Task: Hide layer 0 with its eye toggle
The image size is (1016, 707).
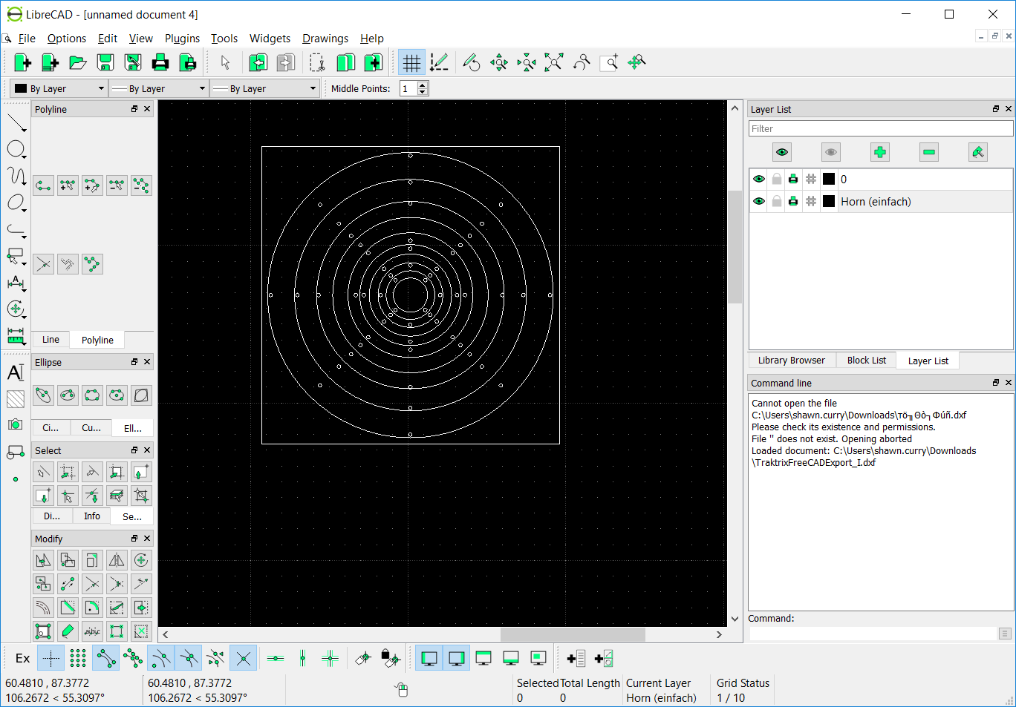Action: [x=759, y=179]
